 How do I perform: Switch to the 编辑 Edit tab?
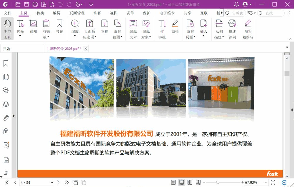[57, 13]
